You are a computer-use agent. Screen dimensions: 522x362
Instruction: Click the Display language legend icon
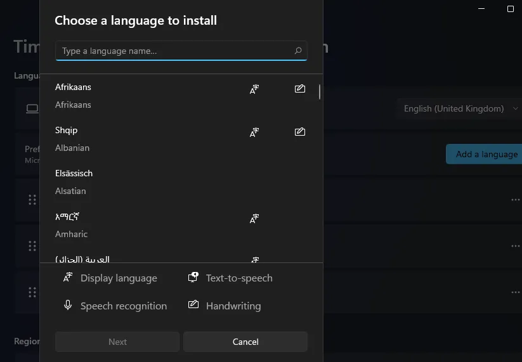tap(68, 278)
